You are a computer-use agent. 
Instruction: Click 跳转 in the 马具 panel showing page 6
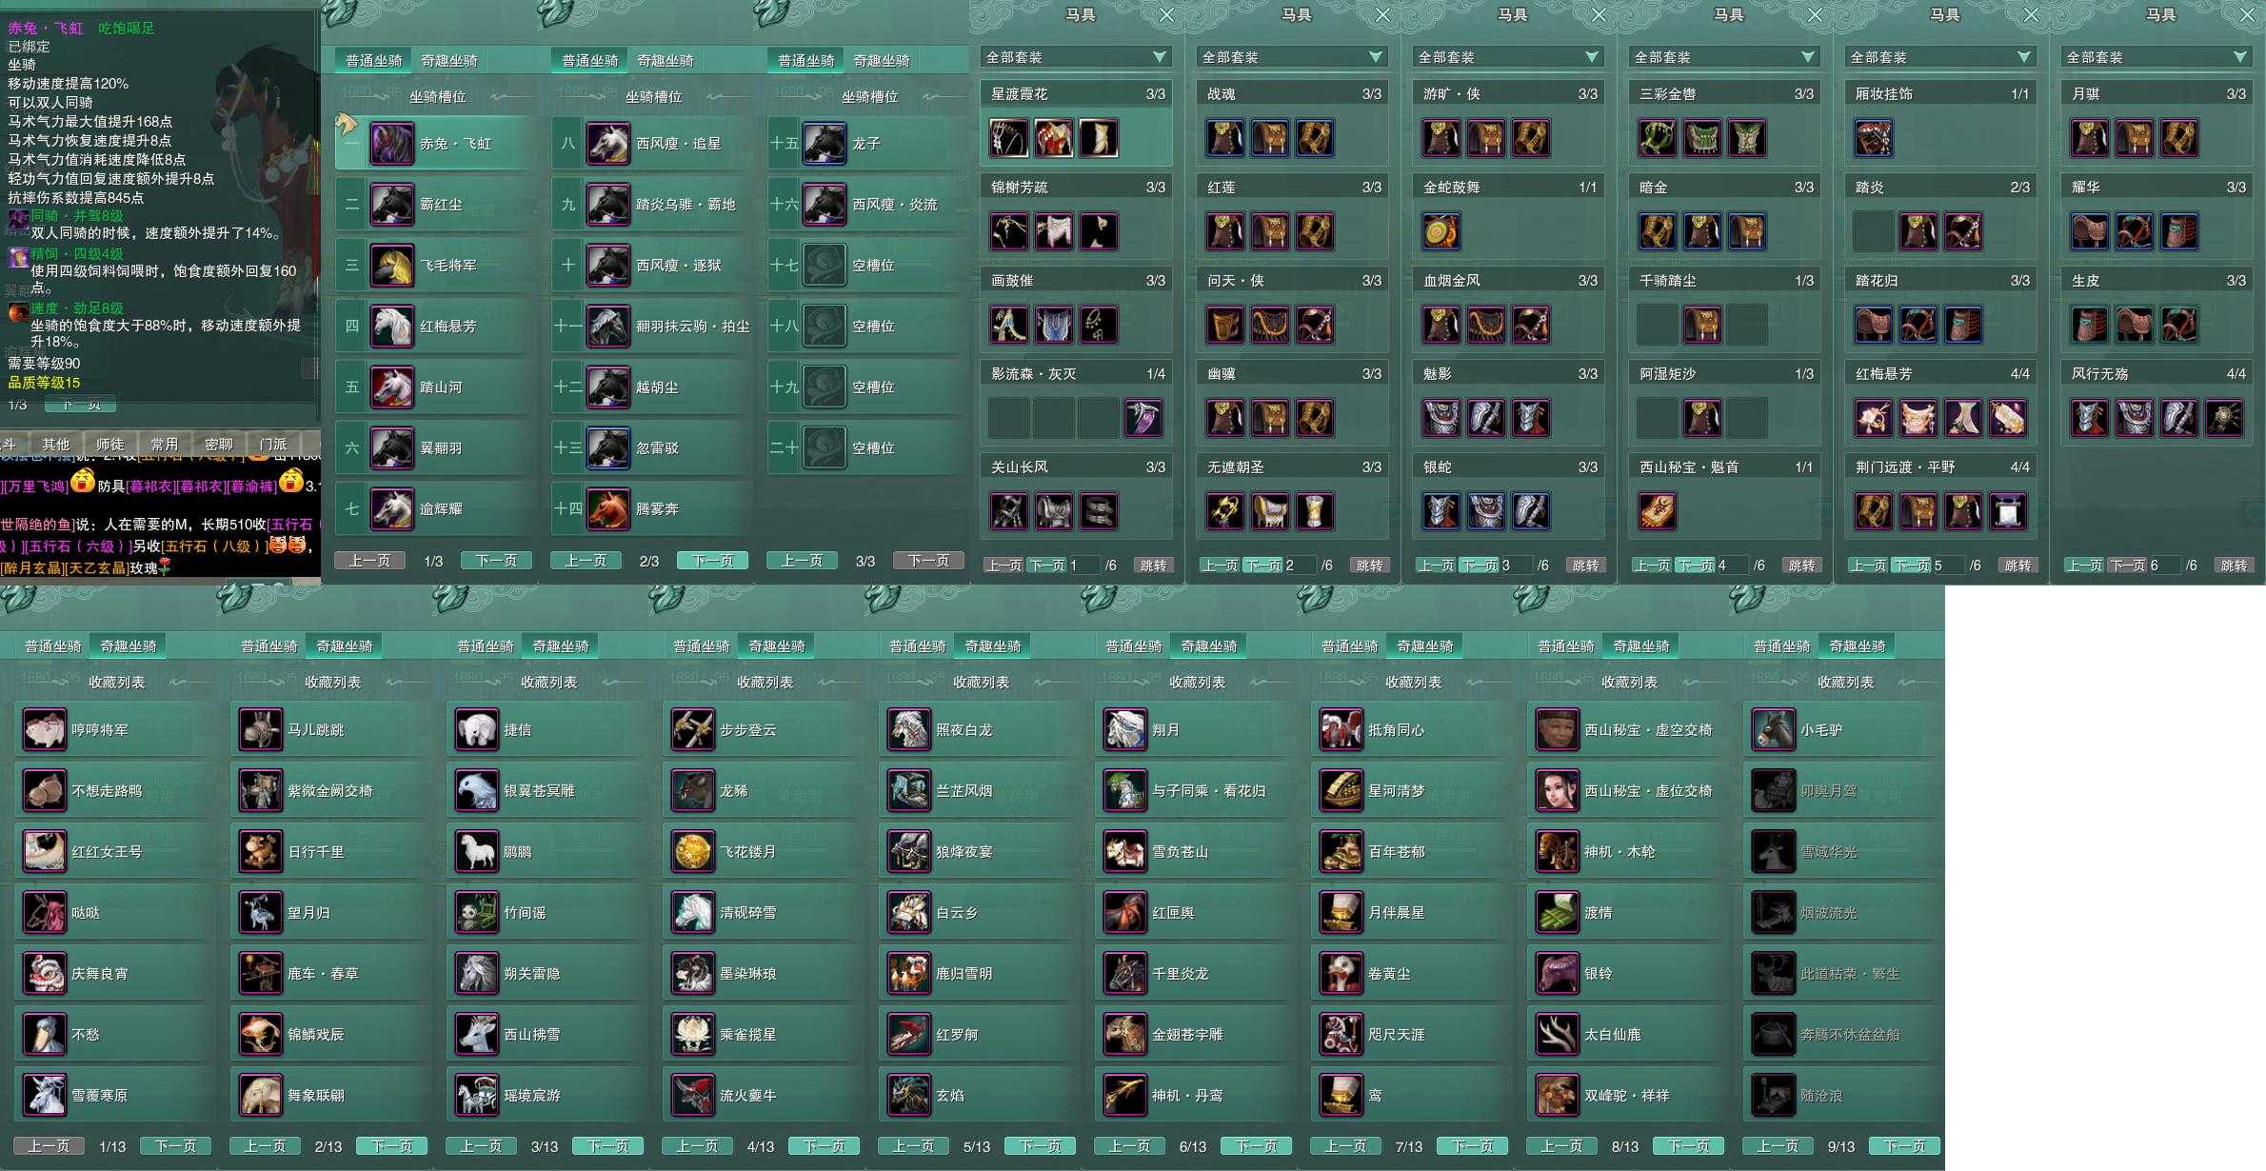2234,566
